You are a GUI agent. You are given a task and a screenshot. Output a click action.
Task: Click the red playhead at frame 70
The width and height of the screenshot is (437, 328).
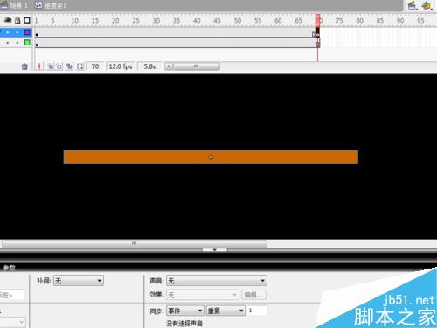tap(318, 20)
